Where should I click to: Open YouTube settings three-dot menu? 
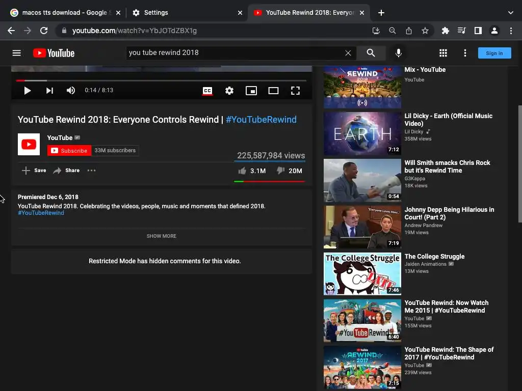tap(465, 53)
